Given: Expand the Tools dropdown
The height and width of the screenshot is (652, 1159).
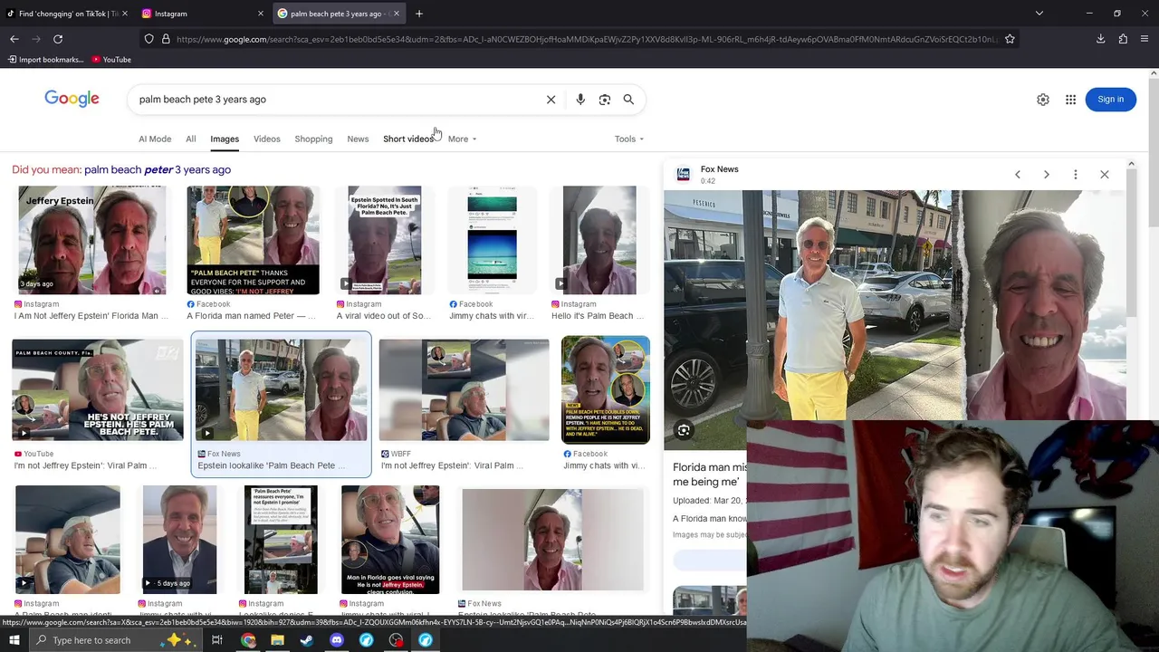Looking at the screenshot, I should click(x=629, y=139).
